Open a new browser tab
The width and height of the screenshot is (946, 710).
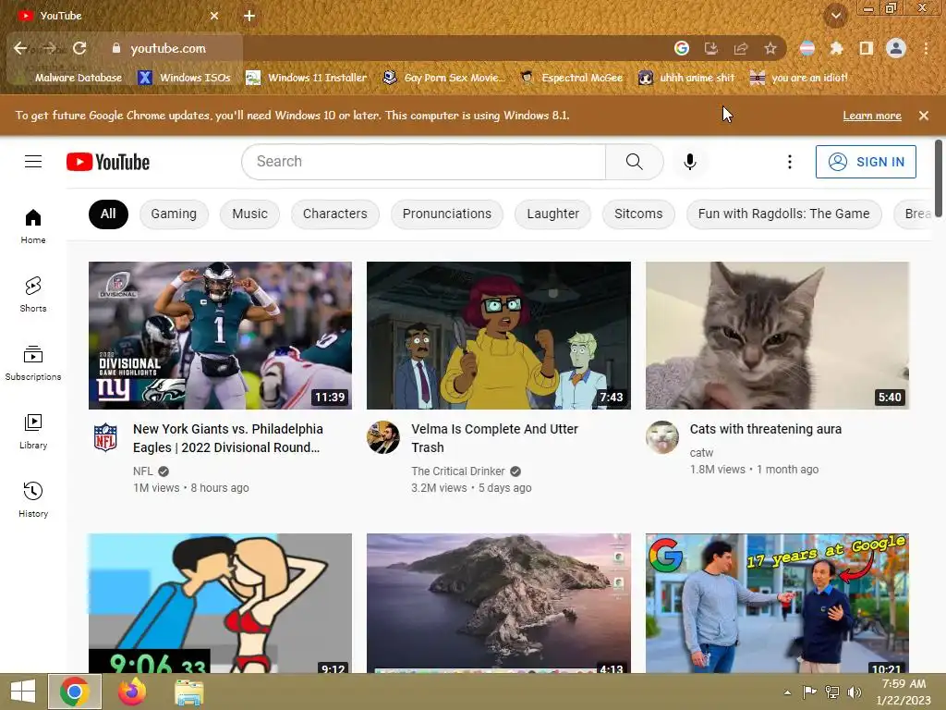click(x=249, y=16)
